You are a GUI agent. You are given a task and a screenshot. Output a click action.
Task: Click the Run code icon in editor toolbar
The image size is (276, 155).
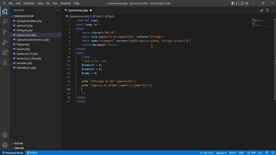coord(262,10)
